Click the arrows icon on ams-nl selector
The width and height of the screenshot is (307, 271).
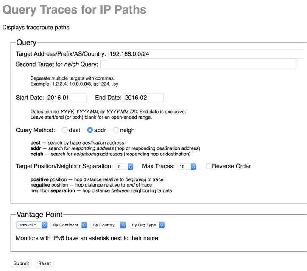point(45,225)
